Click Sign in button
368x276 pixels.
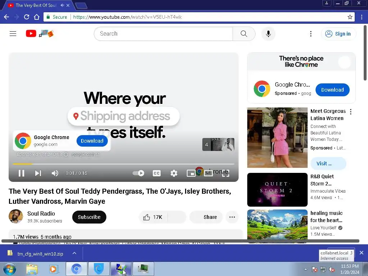click(x=338, y=34)
